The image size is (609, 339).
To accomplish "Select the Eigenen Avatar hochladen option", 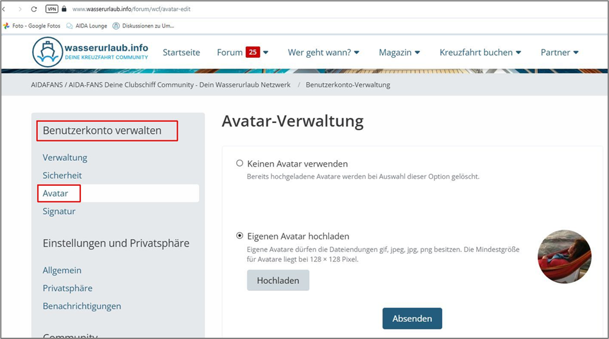I will [x=240, y=236].
